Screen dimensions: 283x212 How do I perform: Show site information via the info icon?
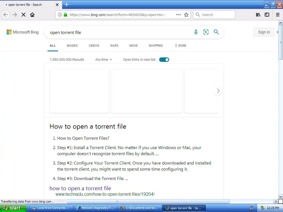tap(60, 15)
